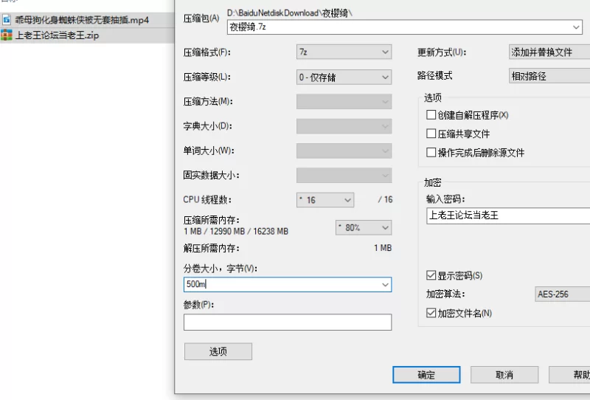Viewport: 590px width, 400px height.
Task: Enable 压缩共享文件 checkbox
Action: [x=431, y=134]
